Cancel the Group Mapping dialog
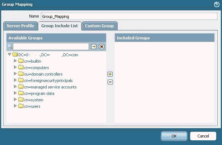Image resolution: width=222 pixels, height=145 pixels. 203,136
